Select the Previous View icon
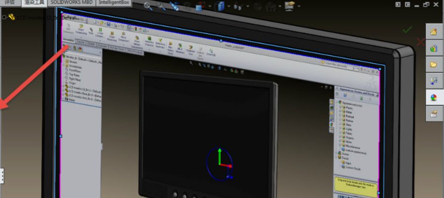The width and height of the screenshot is (444, 198). (175, 6)
